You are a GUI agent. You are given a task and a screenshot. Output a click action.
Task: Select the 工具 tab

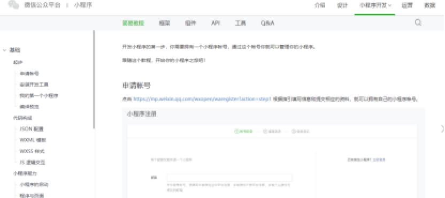(x=240, y=24)
